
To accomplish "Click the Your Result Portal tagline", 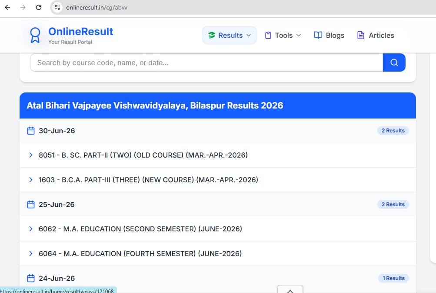I will [x=70, y=42].
